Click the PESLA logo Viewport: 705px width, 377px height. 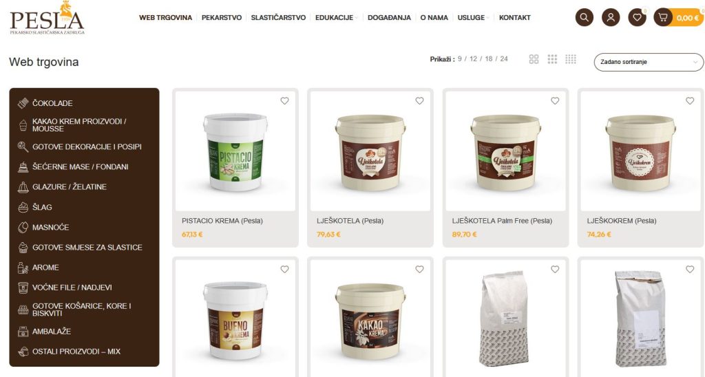click(47, 18)
